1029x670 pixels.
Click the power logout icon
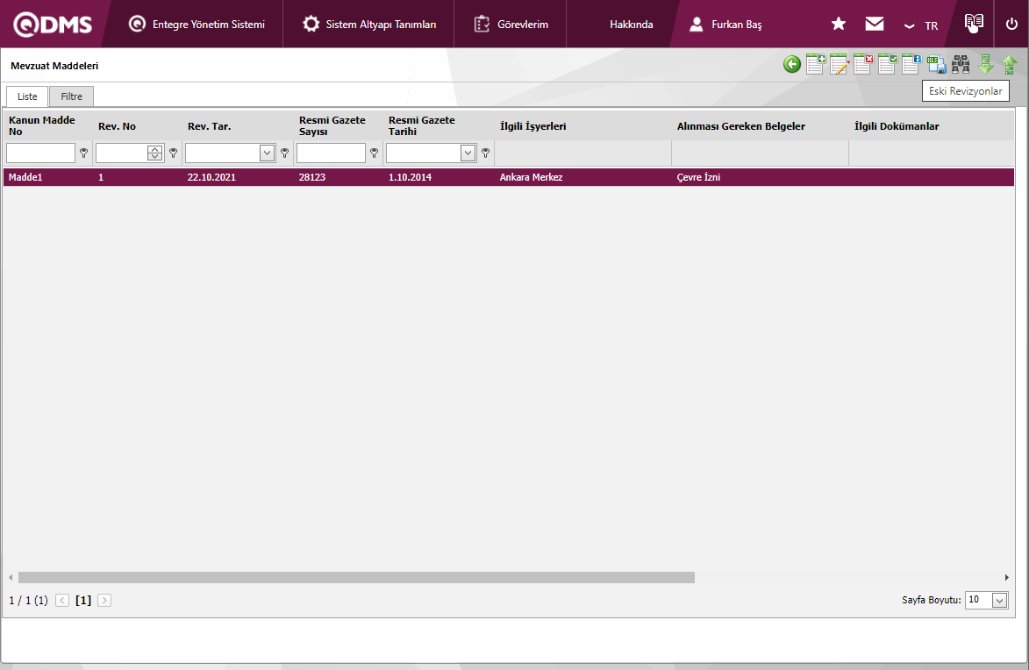point(1011,25)
